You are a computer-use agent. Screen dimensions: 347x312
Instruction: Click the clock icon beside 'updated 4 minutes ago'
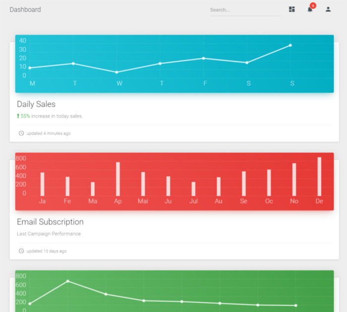pos(21,133)
